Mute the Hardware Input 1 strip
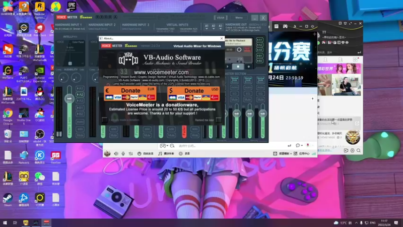This screenshot has height=227, width=403. [80, 135]
